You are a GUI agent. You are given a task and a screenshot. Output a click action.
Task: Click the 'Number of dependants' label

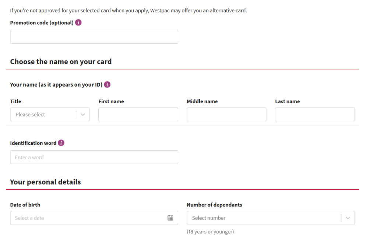click(x=214, y=205)
